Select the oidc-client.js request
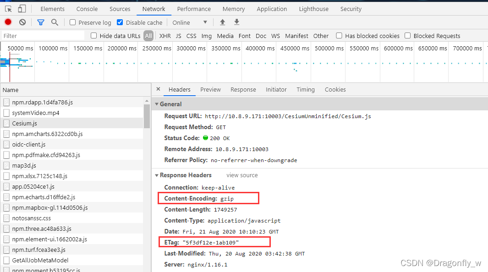Screen dimensions: 488x272 click(x=72, y=145)
